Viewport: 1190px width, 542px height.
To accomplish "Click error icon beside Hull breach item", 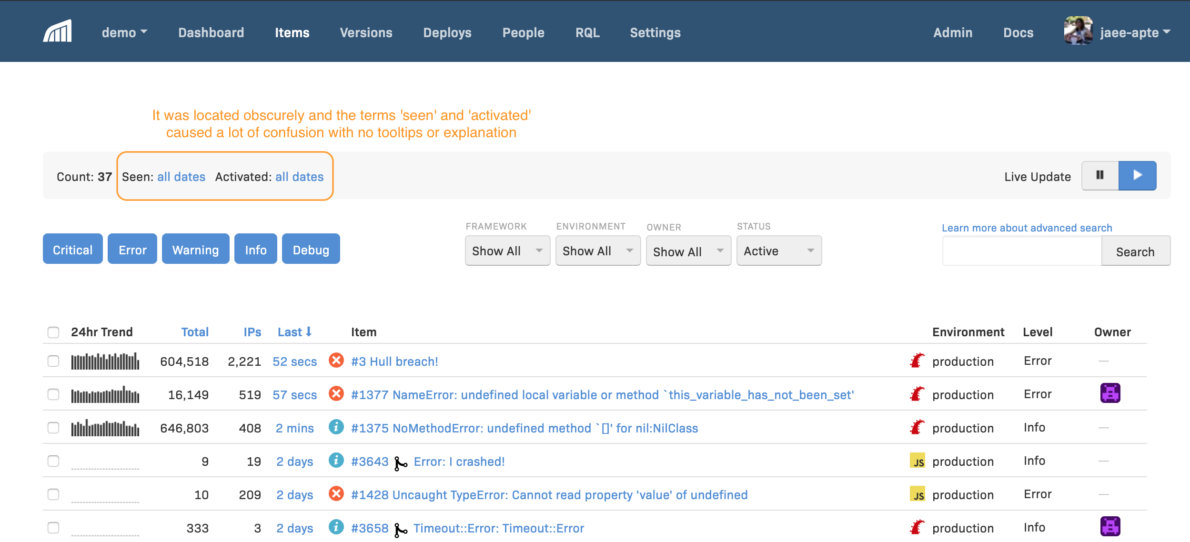I will (x=336, y=361).
